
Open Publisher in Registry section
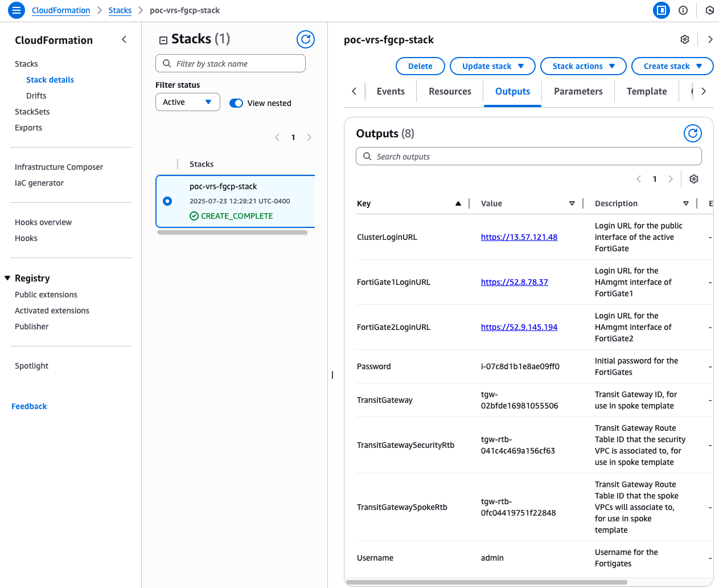point(32,326)
